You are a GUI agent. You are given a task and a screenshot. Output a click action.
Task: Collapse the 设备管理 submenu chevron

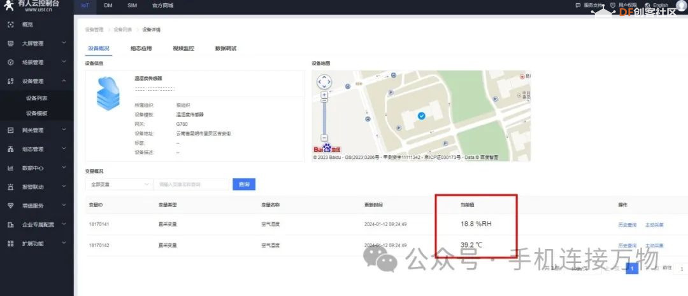coord(64,81)
